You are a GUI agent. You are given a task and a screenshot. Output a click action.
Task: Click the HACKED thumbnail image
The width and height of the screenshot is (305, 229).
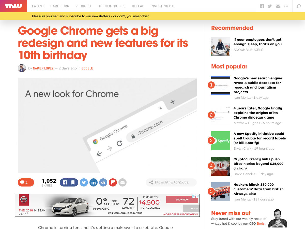pos(221,192)
